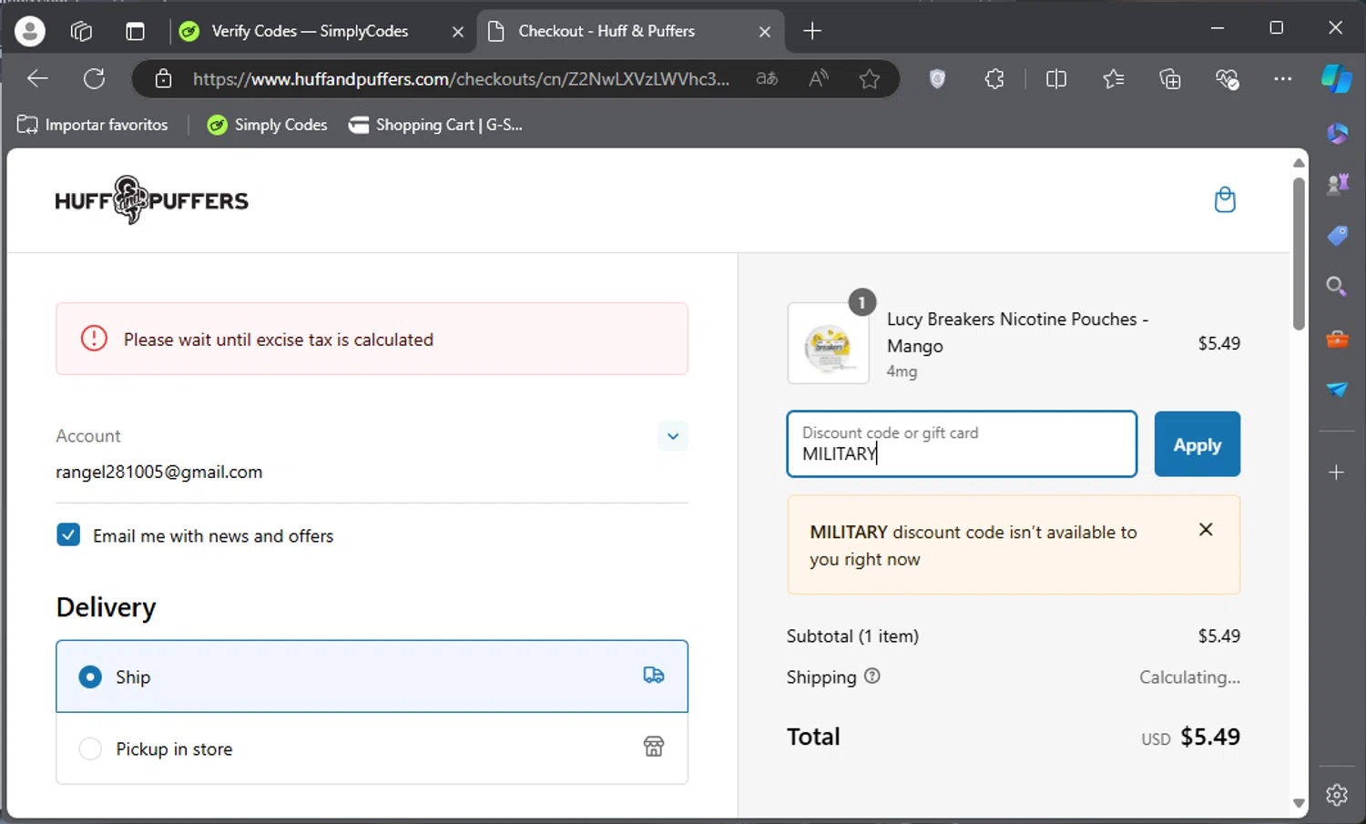This screenshot has height=824, width=1366.
Task: Open the browser extensions puzzle icon
Action: tap(994, 79)
